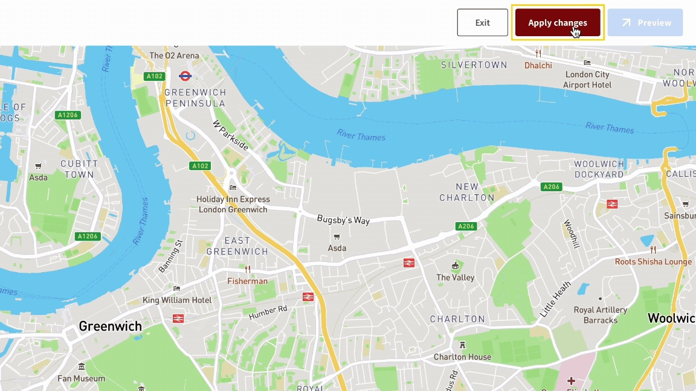Click the A102 road shield near O2 Arena
The width and height of the screenshot is (696, 391).
pyautogui.click(x=155, y=76)
